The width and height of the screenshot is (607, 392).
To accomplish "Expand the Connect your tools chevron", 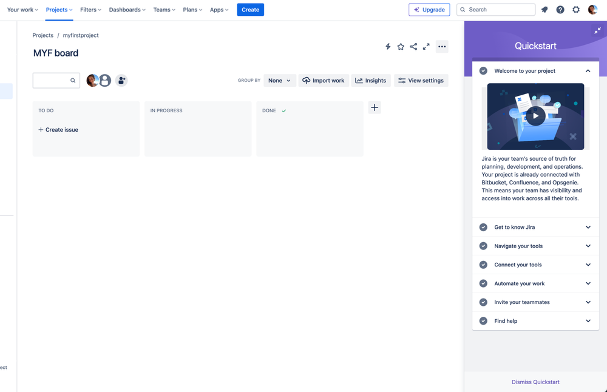I will tap(588, 265).
